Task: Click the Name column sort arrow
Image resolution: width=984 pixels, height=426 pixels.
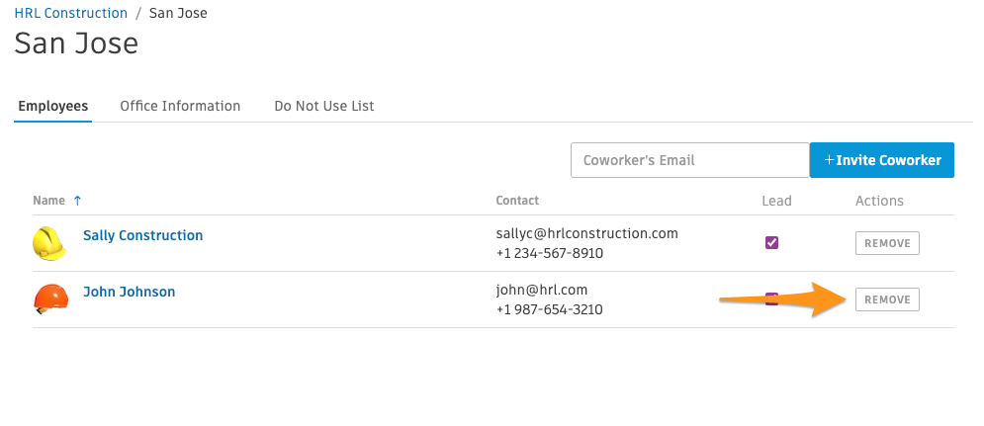Action: (x=77, y=200)
